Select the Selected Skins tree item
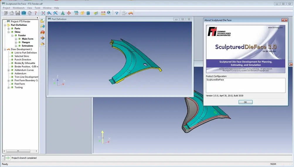Screen dimensions: 294x167 22,56
